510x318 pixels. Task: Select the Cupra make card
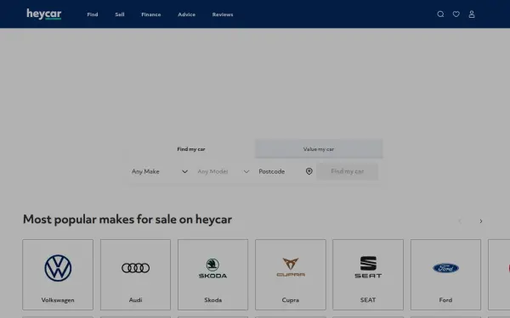(291, 275)
